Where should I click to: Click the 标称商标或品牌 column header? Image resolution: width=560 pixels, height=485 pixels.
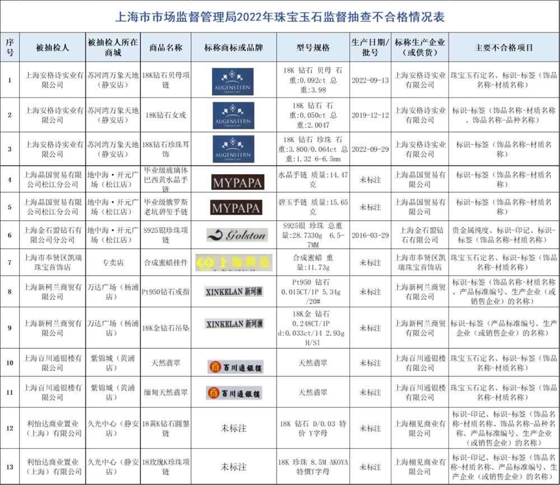click(x=234, y=48)
